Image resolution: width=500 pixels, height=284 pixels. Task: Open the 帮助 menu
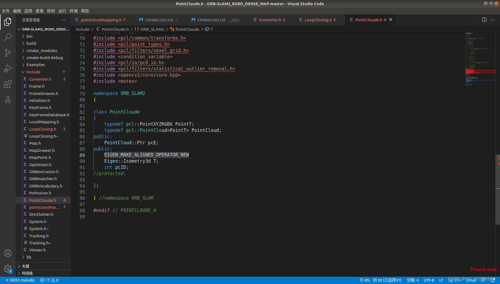(85, 11)
